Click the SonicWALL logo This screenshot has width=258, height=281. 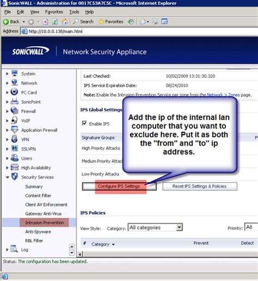coord(30,51)
